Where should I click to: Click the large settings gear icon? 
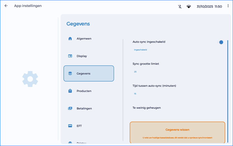click(x=30, y=79)
